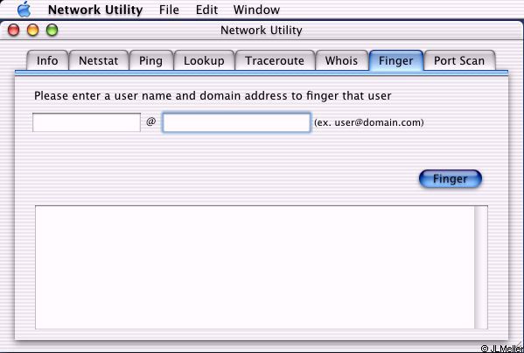The image size is (524, 353).
Task: Open the Network Utility application menu
Action: 95,10
